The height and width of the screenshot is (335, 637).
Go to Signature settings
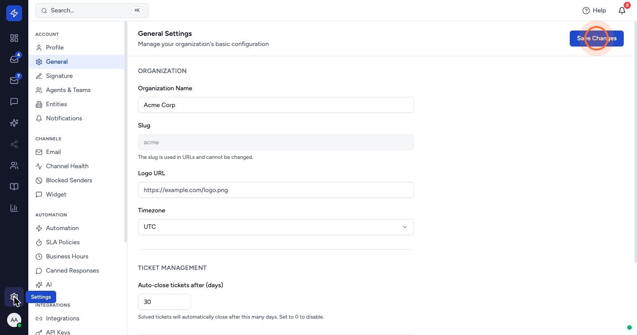pos(76,76)
